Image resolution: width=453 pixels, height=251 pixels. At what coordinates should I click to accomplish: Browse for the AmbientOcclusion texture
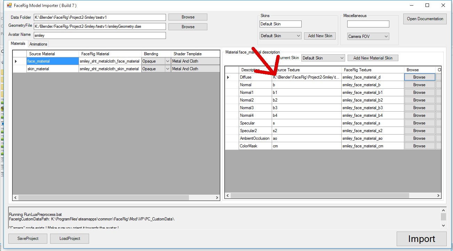pyautogui.click(x=420, y=138)
